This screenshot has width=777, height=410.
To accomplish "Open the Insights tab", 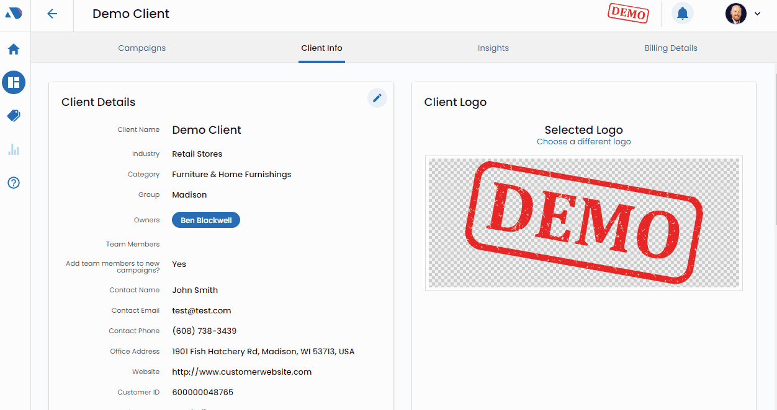I will (493, 48).
